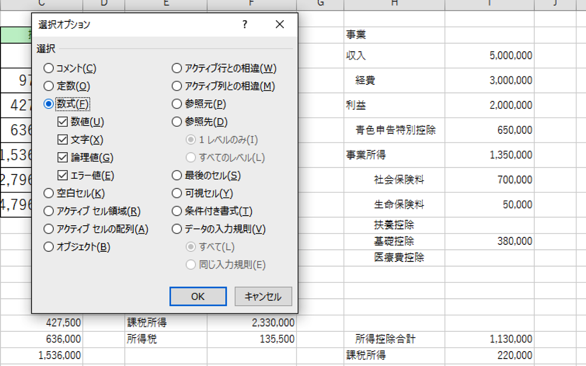Select the 扶養控除 cell
This screenshot has height=366, width=586.
tap(394, 225)
